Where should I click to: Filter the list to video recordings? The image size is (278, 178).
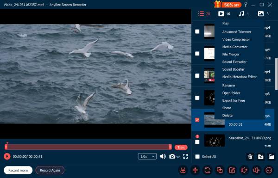point(224,14)
